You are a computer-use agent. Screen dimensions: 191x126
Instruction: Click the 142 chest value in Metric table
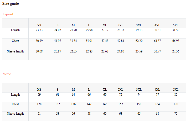tap(89, 104)
